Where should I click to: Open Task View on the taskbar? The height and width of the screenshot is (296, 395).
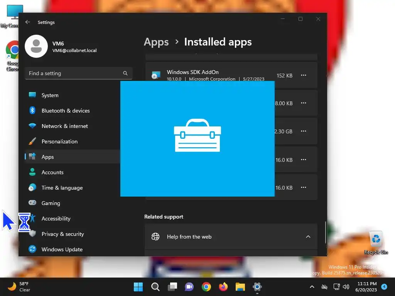click(172, 287)
